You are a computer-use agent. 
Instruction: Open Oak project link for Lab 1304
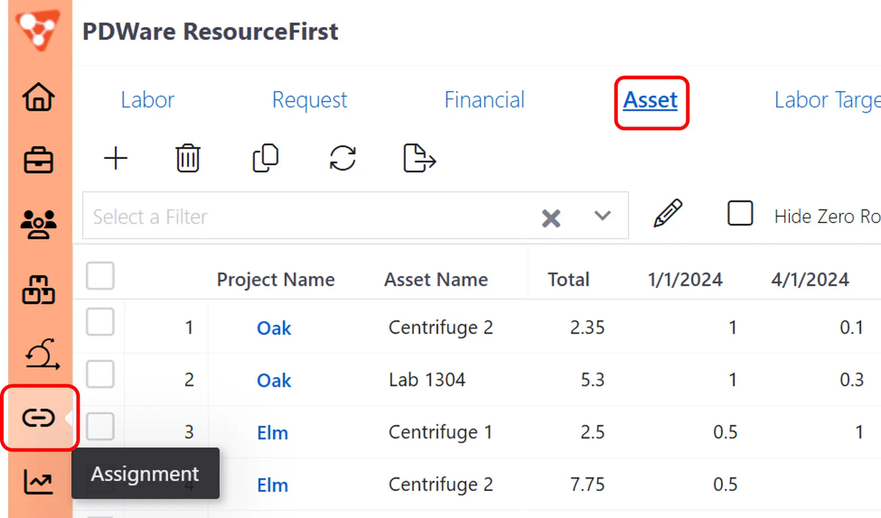pos(274,381)
